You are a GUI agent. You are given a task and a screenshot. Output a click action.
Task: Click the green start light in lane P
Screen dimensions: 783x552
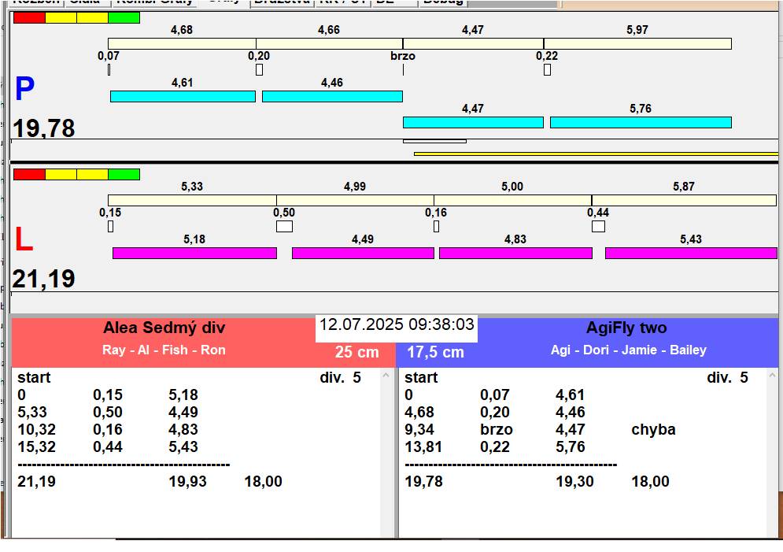click(x=124, y=17)
